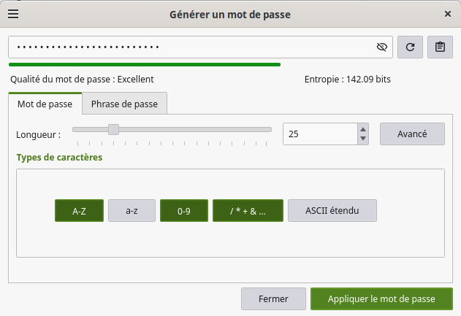Click Appliquer le mot de passe

pos(381,298)
